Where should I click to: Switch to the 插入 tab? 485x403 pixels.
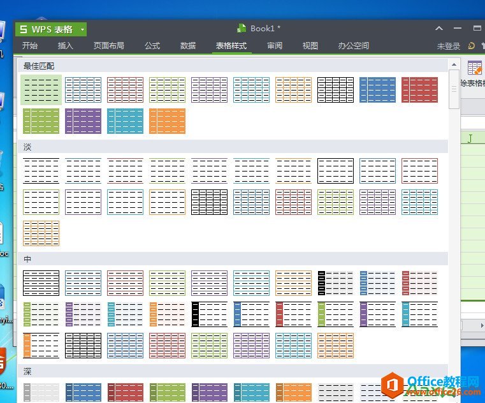(x=65, y=46)
